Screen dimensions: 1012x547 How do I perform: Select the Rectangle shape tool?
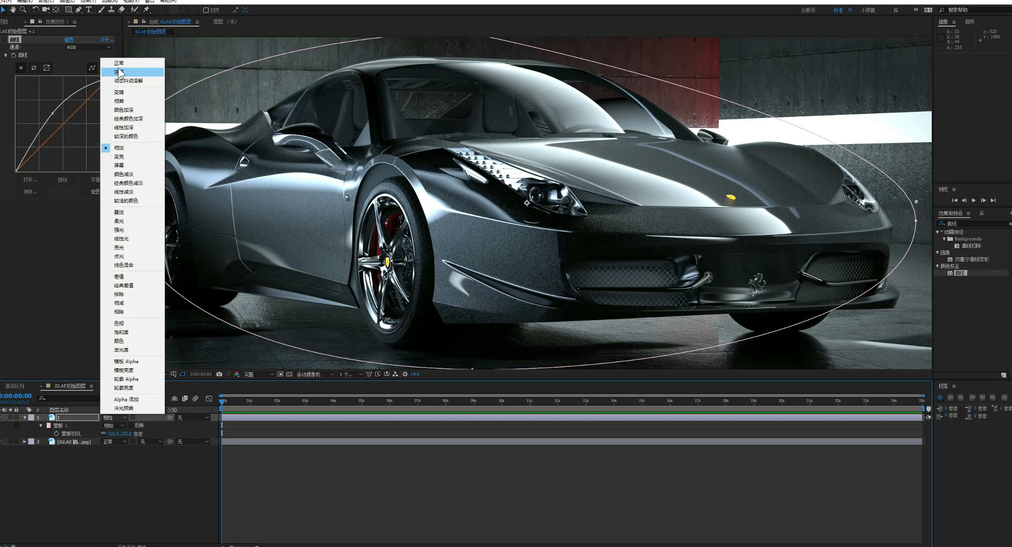(69, 10)
